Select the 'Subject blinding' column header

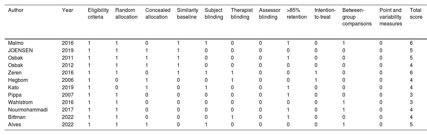[214, 14]
